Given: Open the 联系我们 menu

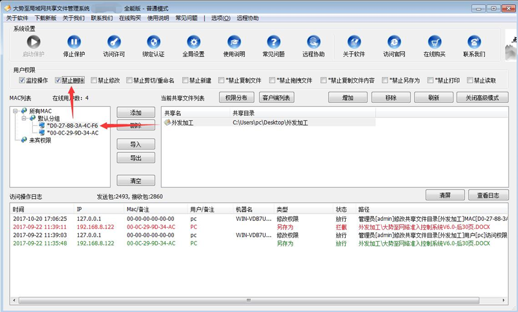Looking at the screenshot, I should pyautogui.click(x=102, y=18).
